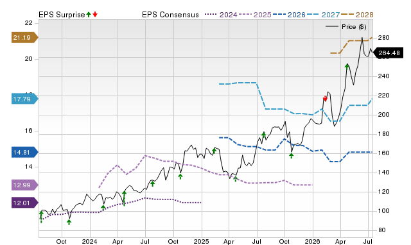Click the 220 label on the price axis
The image size is (411, 245).
pos(383,96)
